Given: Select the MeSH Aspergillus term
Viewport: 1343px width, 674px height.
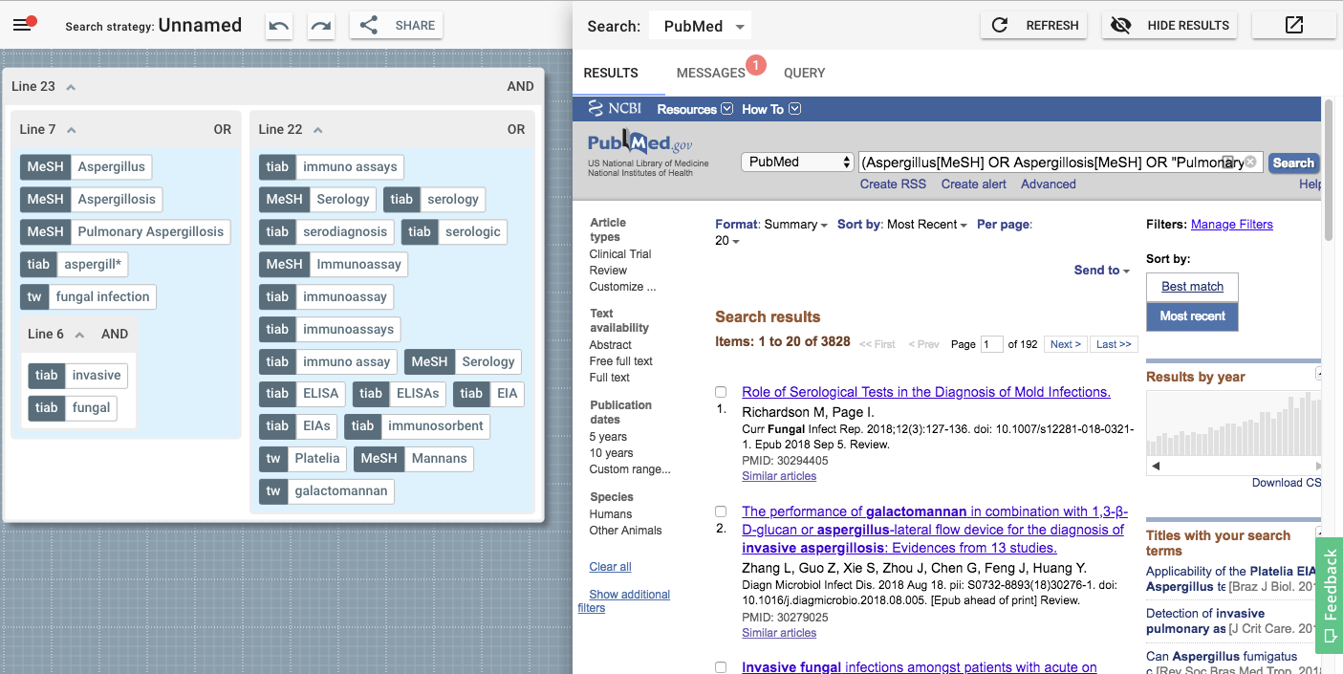Looking at the screenshot, I should [x=86, y=166].
